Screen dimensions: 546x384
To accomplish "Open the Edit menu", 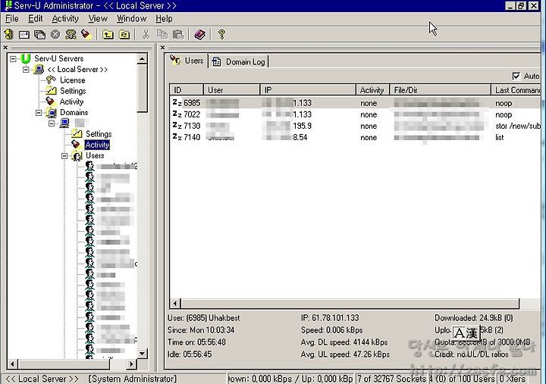I will [x=35, y=18].
